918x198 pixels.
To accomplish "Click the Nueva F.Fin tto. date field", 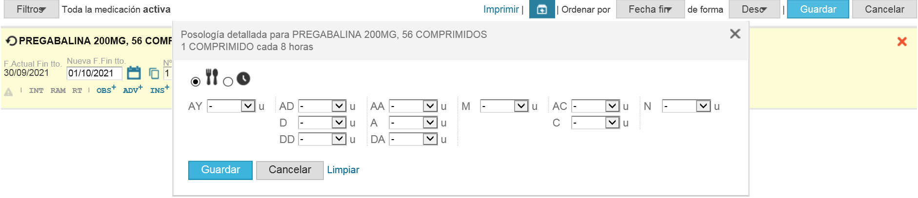I will point(94,73).
